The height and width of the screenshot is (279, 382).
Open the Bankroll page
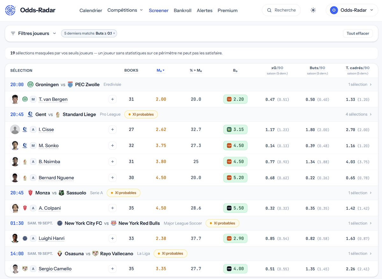183,10
